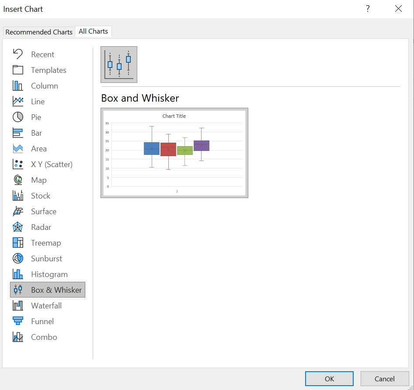Viewport: 414px width, 390px height.
Task: Open the Recent charts category
Action: coord(42,55)
